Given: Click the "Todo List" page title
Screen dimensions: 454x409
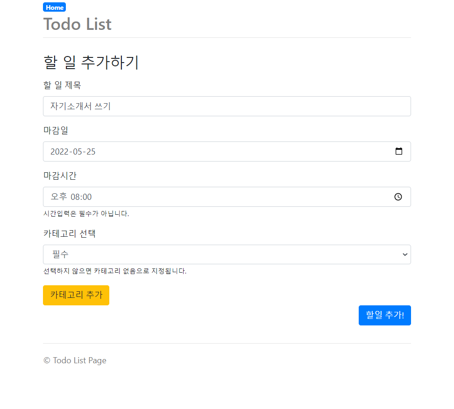Looking at the screenshot, I should pos(77,24).
